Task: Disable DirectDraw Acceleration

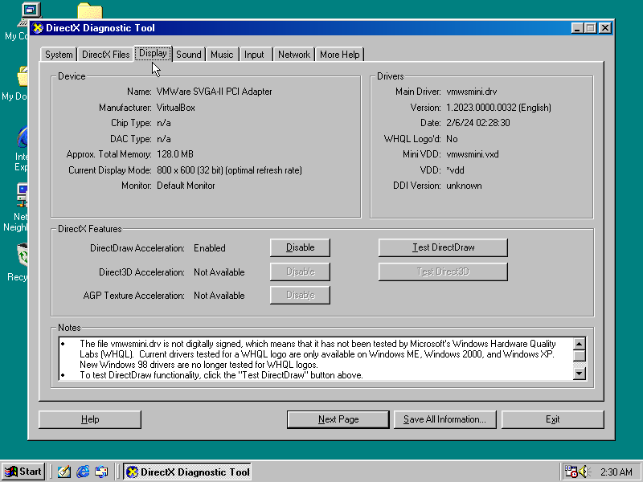Action: tap(300, 247)
